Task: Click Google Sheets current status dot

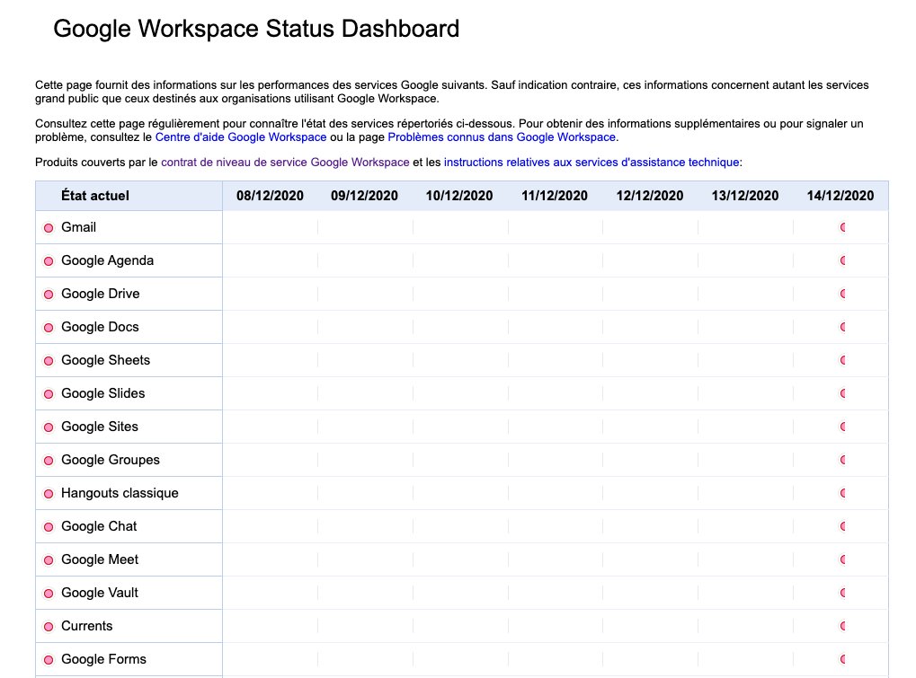Action: pos(49,361)
